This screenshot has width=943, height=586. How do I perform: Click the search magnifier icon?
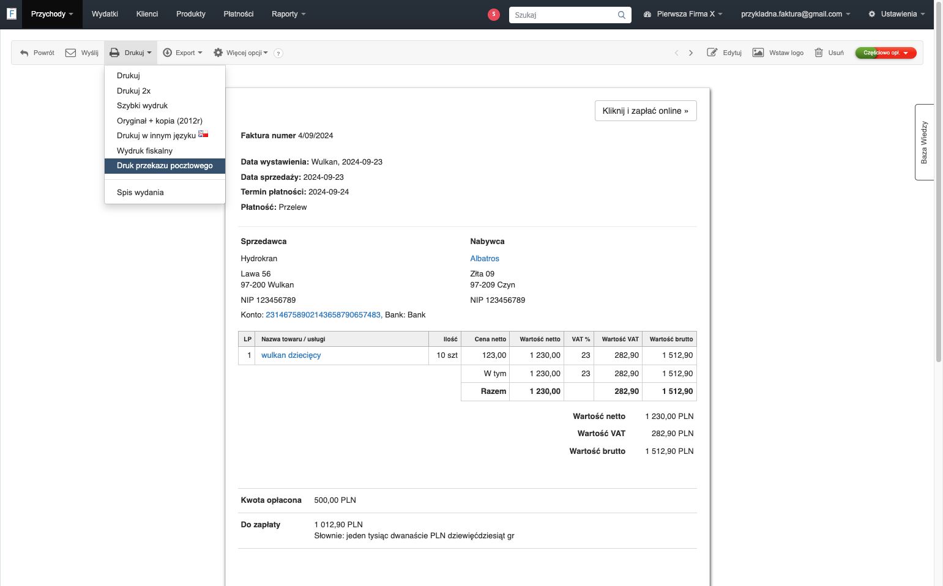click(622, 15)
